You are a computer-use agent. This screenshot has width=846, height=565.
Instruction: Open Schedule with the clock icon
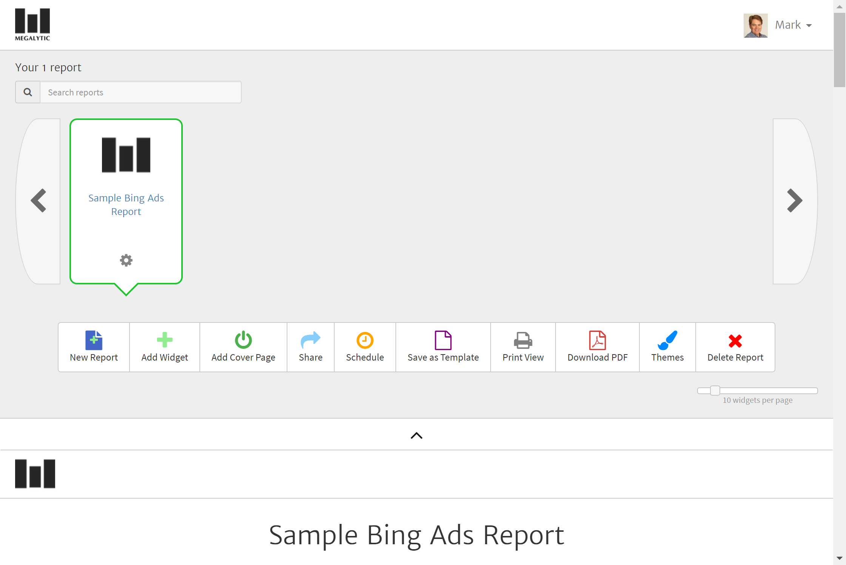coord(365,340)
